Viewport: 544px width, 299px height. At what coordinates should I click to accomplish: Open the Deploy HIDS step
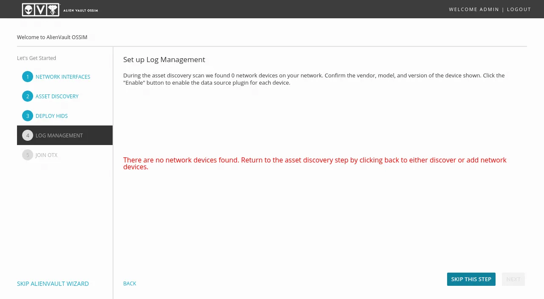pyautogui.click(x=51, y=116)
